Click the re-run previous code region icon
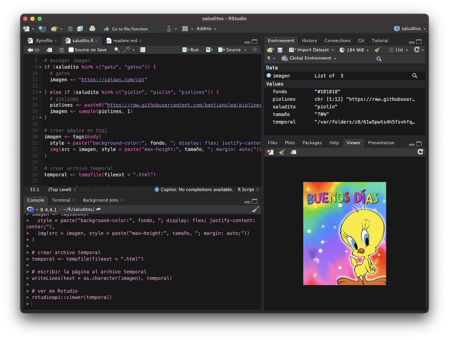449x340 pixels. coord(209,50)
